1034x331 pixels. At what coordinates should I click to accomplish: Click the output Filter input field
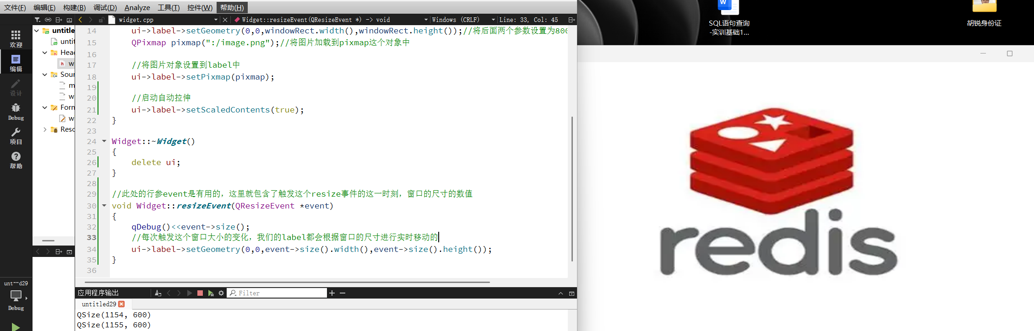tap(277, 293)
